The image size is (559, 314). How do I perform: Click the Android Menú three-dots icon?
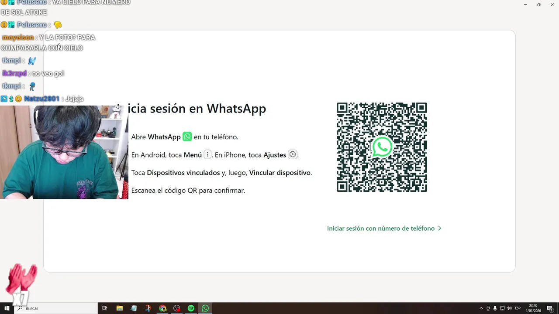(x=207, y=154)
